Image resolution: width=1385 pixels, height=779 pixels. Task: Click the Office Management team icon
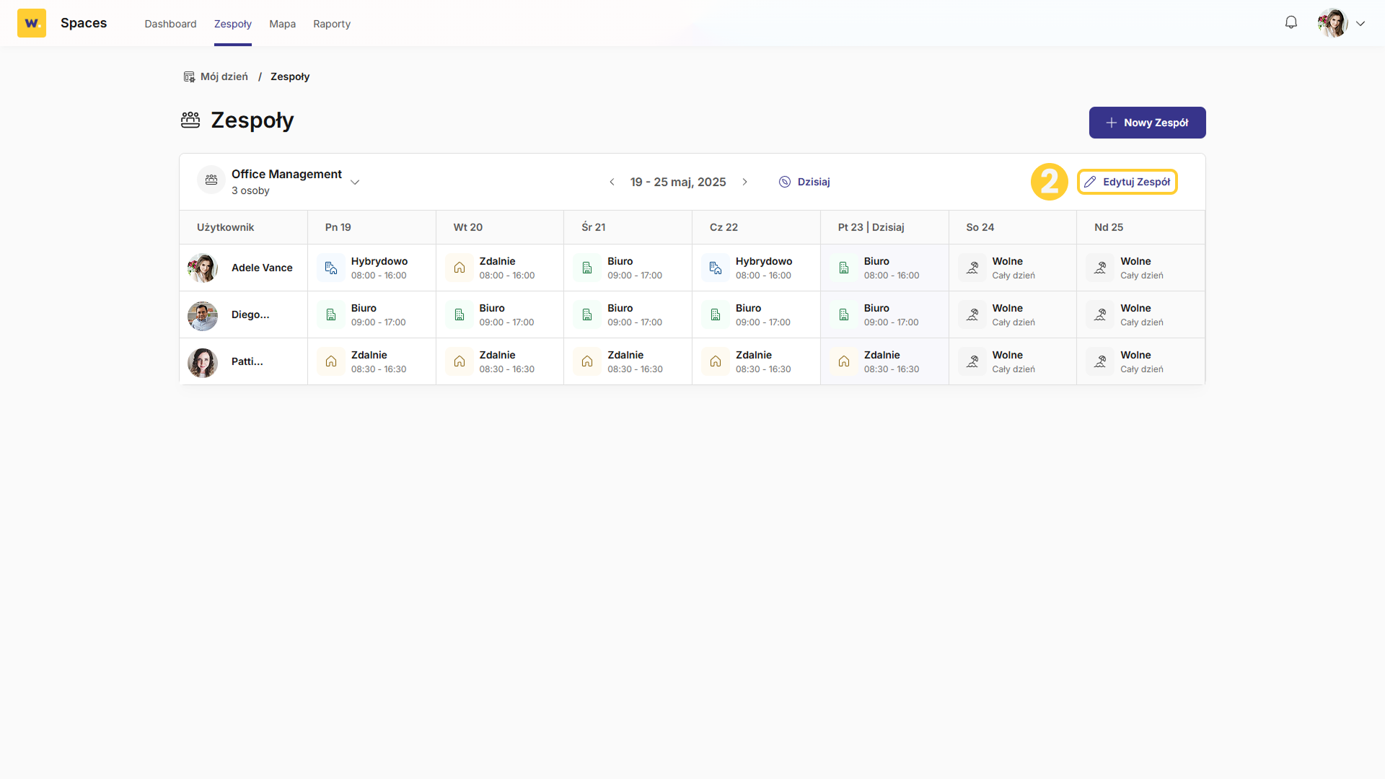tap(211, 180)
